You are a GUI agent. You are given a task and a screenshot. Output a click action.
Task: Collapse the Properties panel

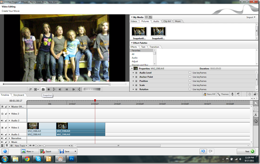[132, 68]
